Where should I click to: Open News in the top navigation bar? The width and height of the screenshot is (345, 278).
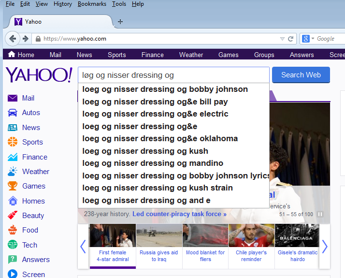coord(84,55)
